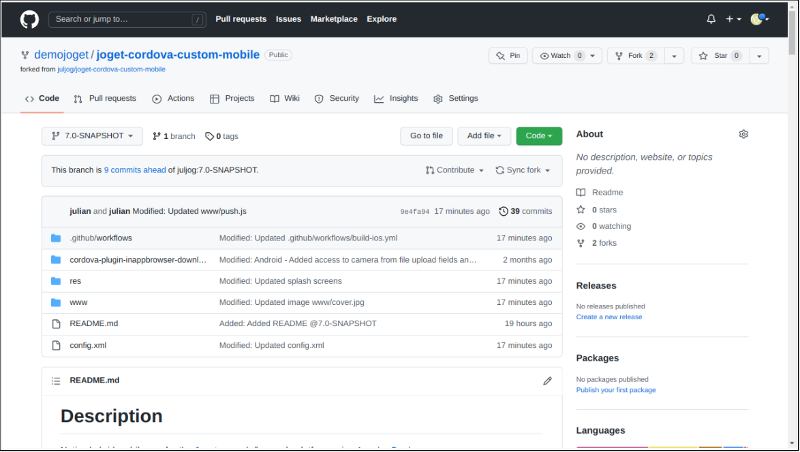View the 0 tags list
This screenshot has width=800, height=452.
(x=222, y=137)
